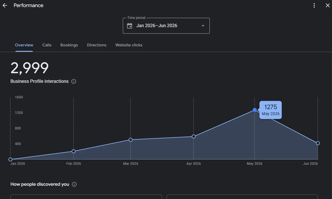
Task: Click the 800 y-axis label
Action: coord(18,128)
